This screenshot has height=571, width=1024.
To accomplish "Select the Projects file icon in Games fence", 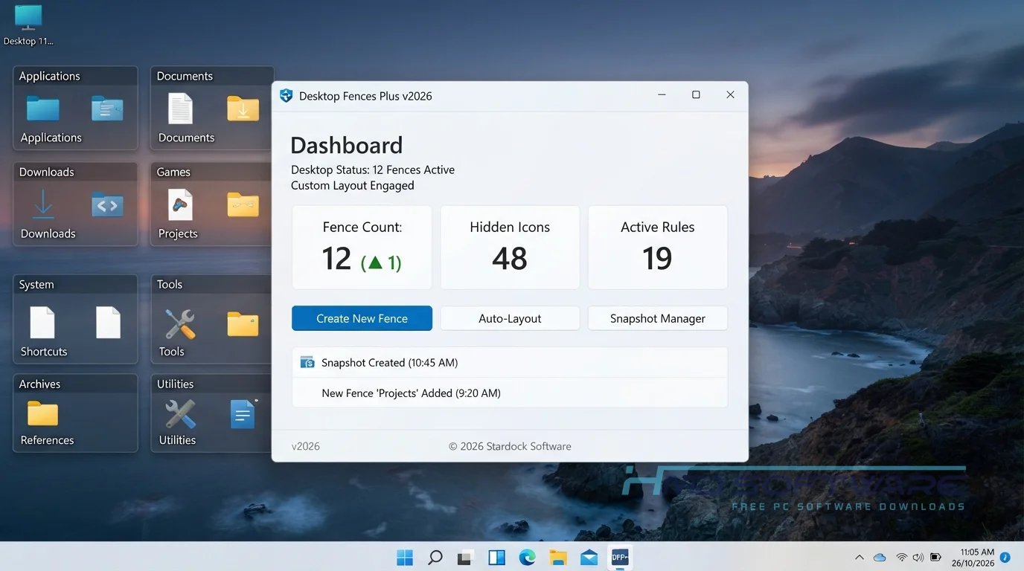I will tap(180, 204).
